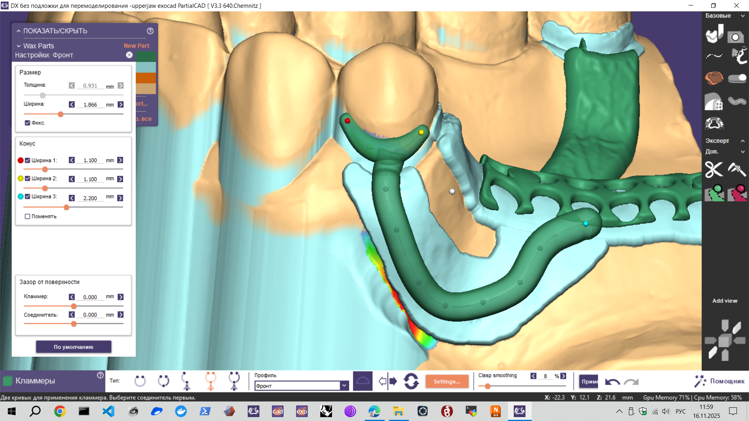Open the Профиль dropdown showing Фронт

click(343, 385)
